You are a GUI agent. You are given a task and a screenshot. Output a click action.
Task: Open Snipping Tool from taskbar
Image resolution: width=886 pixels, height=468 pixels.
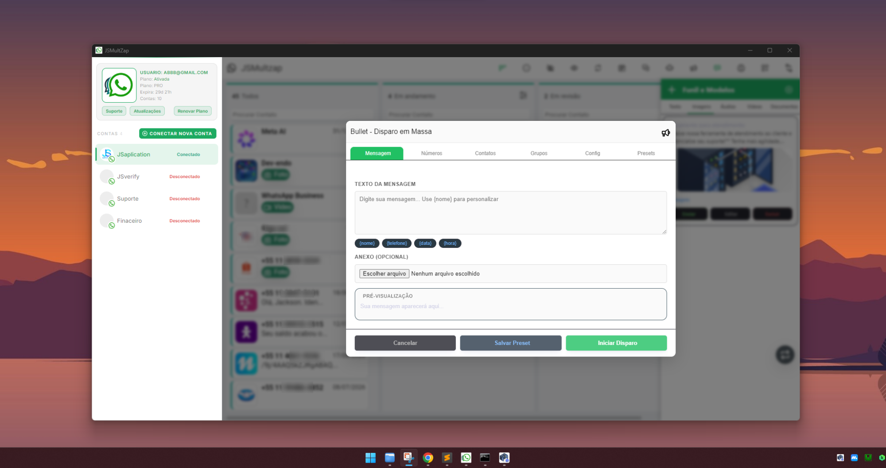409,458
